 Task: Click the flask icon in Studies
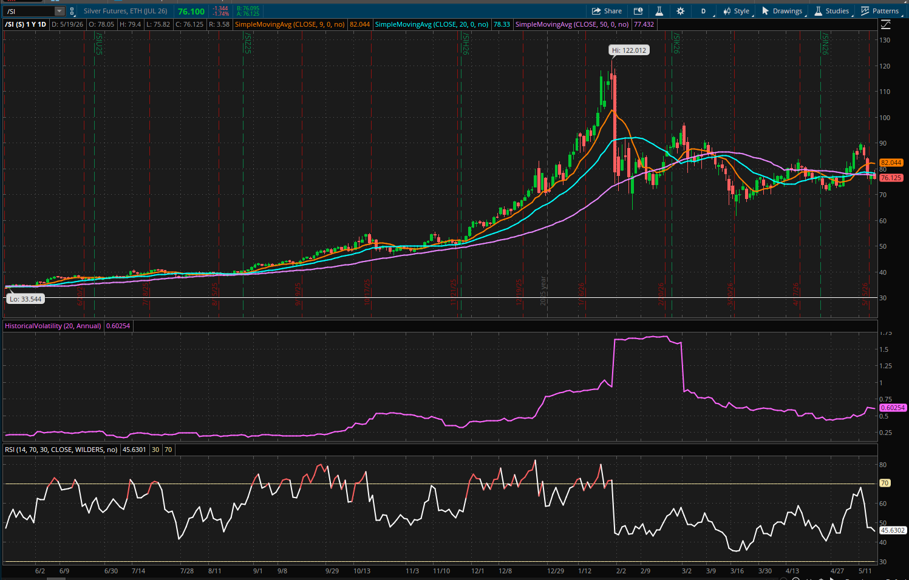tap(818, 11)
